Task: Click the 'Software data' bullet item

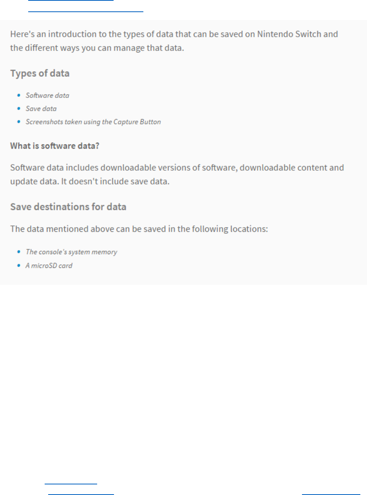Action: (x=47, y=95)
